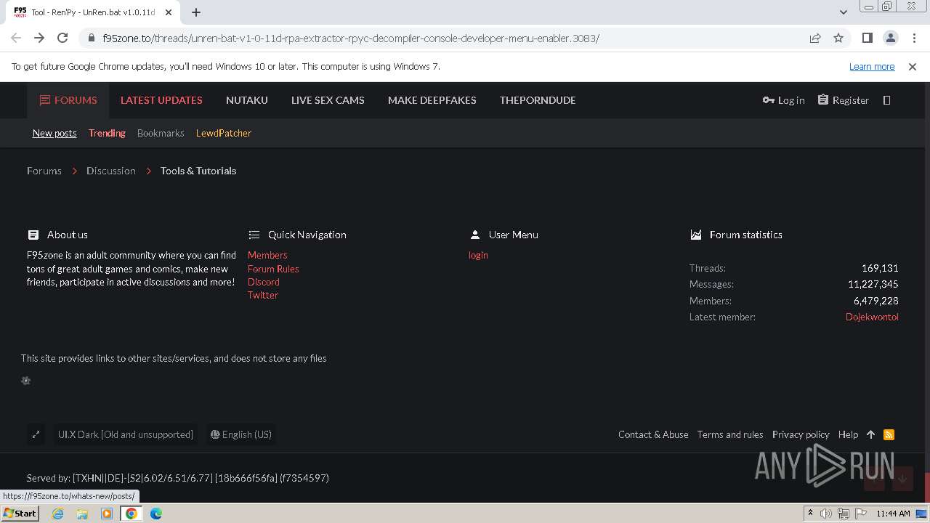Open the media player taskbar icon

[x=107, y=514]
